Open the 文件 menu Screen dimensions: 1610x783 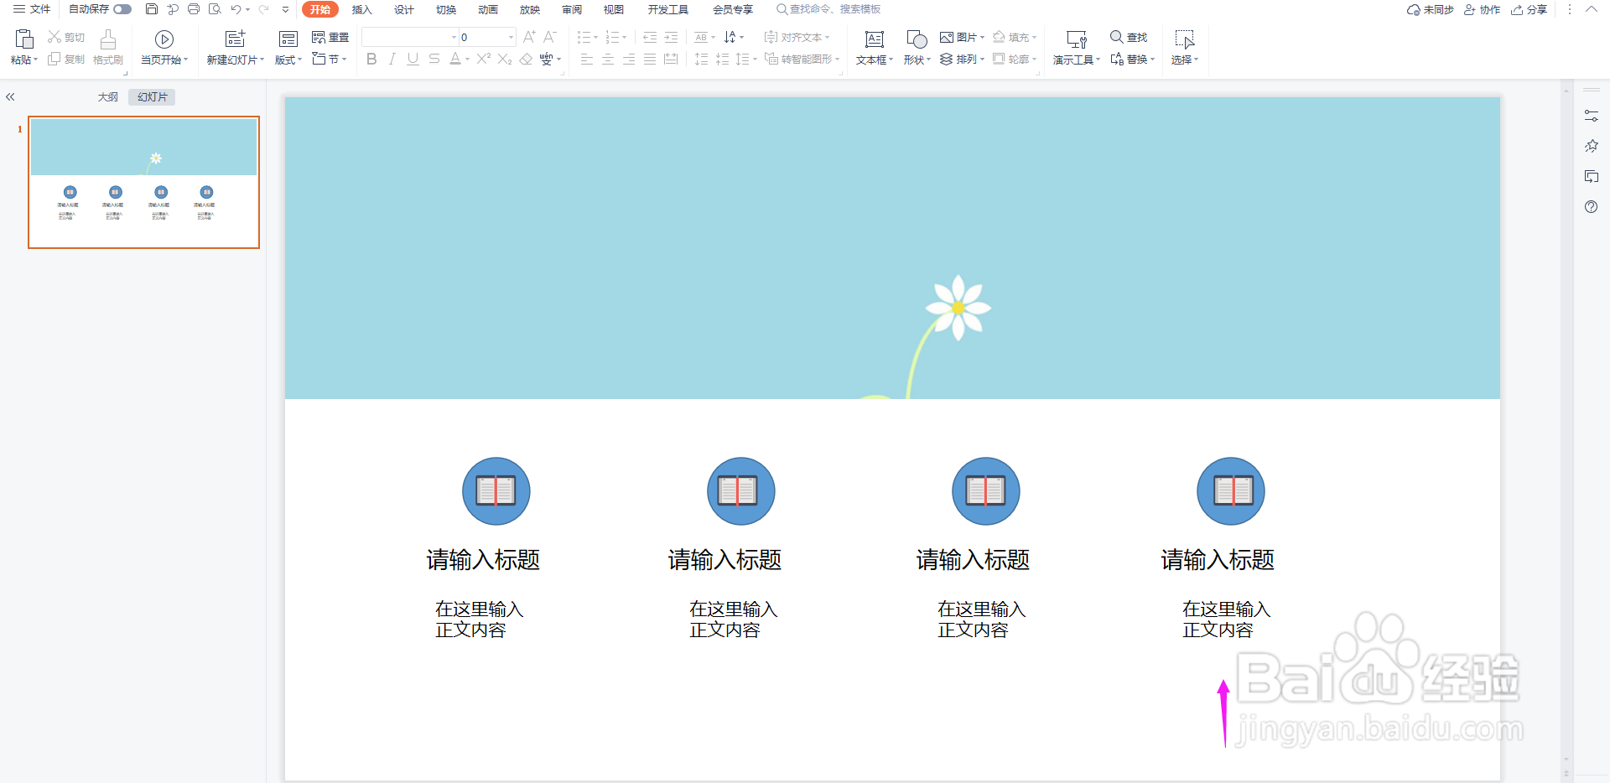click(32, 9)
